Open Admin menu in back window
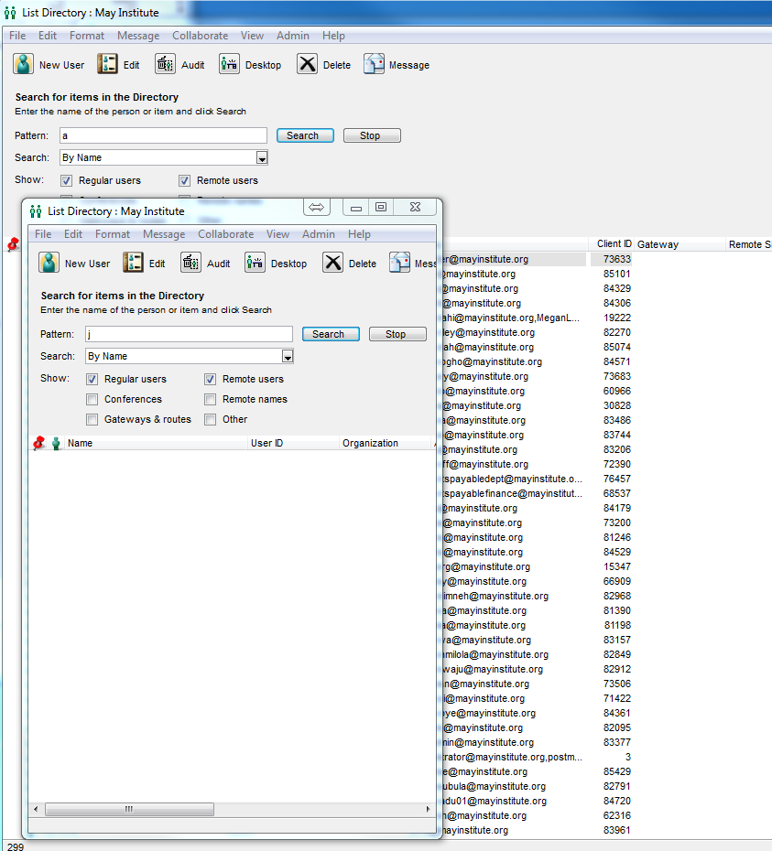Image resolution: width=772 pixels, height=851 pixels. coord(293,36)
